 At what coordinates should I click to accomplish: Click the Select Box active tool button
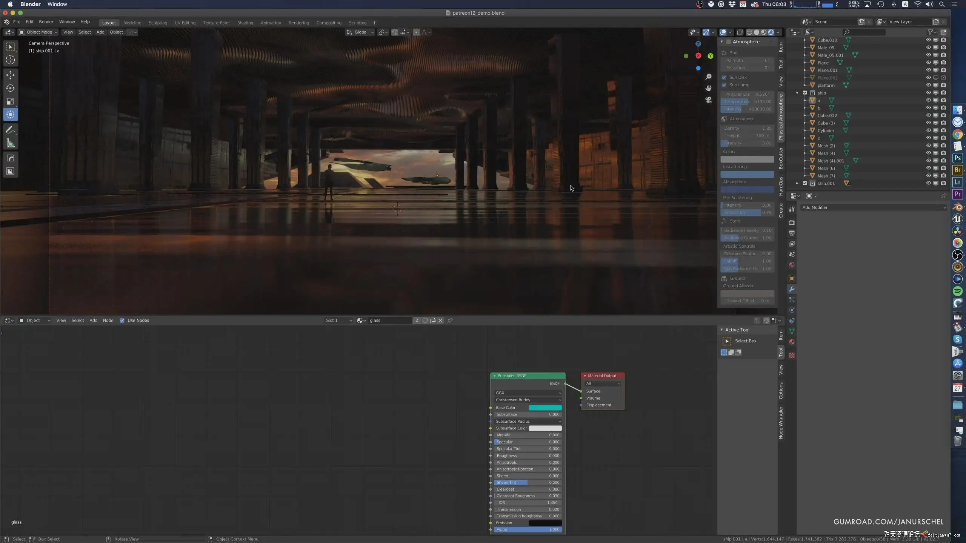727,341
